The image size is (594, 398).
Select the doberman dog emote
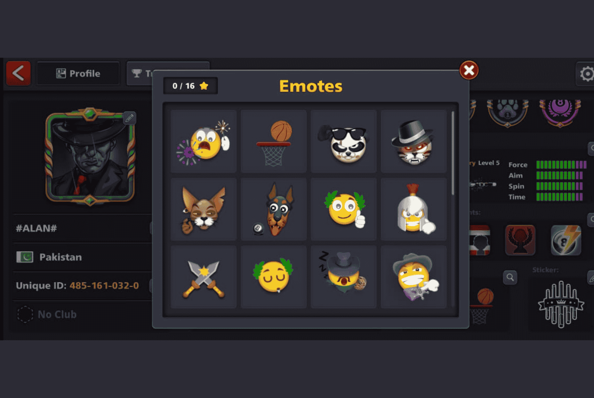tap(274, 209)
